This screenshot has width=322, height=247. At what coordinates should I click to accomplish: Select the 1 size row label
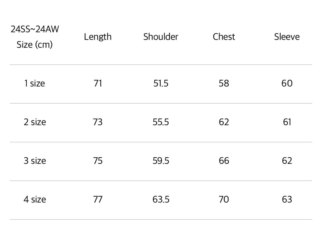coord(35,83)
